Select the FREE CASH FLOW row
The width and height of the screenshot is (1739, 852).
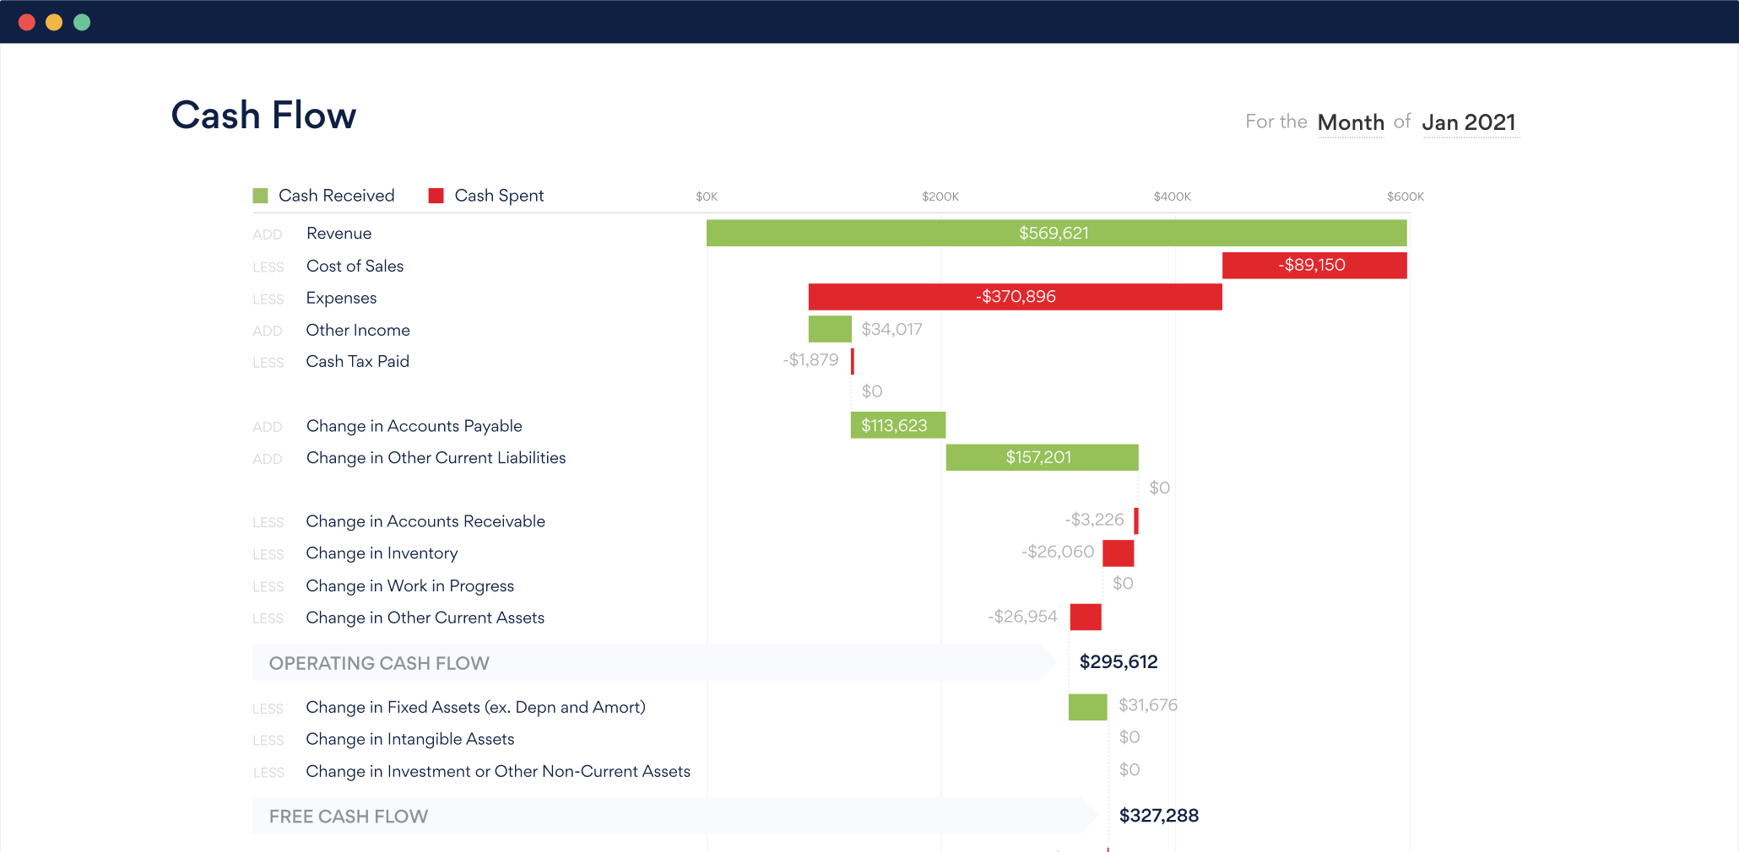(348, 816)
